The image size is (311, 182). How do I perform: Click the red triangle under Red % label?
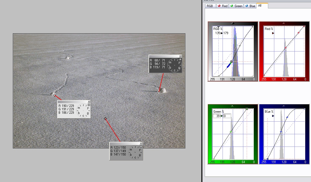(x=273, y=33)
